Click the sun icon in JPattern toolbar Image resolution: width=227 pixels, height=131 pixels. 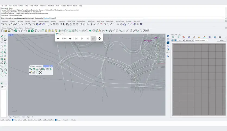point(144,31)
